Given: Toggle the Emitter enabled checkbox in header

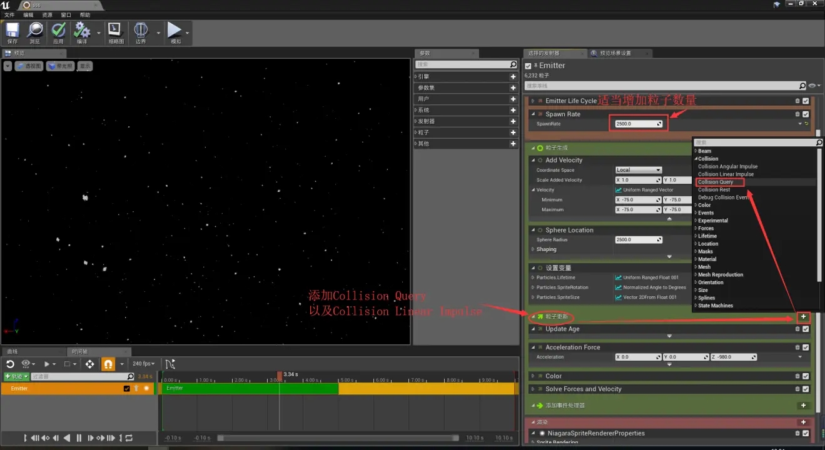Looking at the screenshot, I should [x=528, y=66].
